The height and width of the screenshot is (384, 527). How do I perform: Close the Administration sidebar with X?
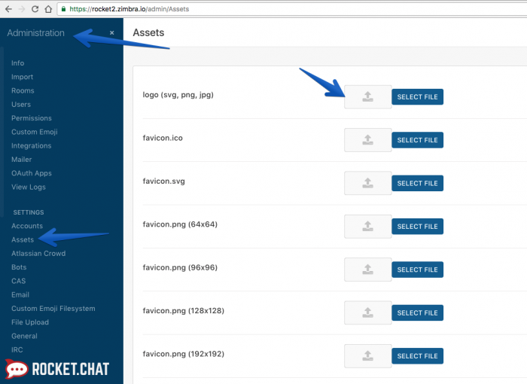(x=112, y=32)
